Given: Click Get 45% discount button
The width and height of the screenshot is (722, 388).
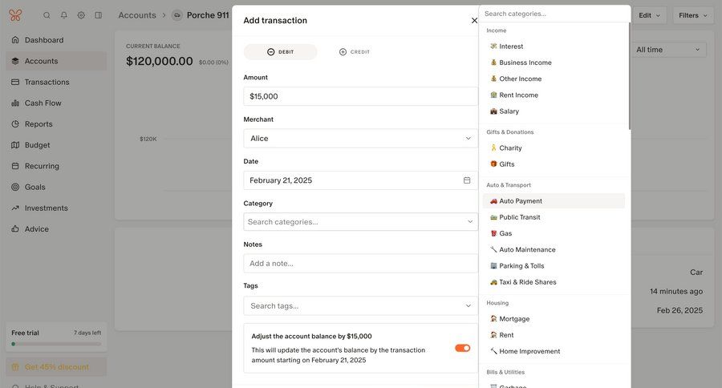Looking at the screenshot, I should [56, 367].
